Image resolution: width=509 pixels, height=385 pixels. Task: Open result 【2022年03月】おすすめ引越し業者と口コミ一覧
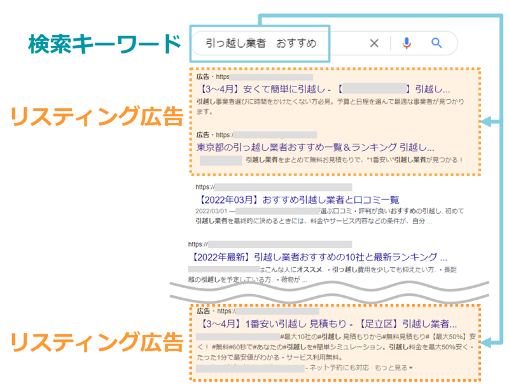tap(297, 199)
